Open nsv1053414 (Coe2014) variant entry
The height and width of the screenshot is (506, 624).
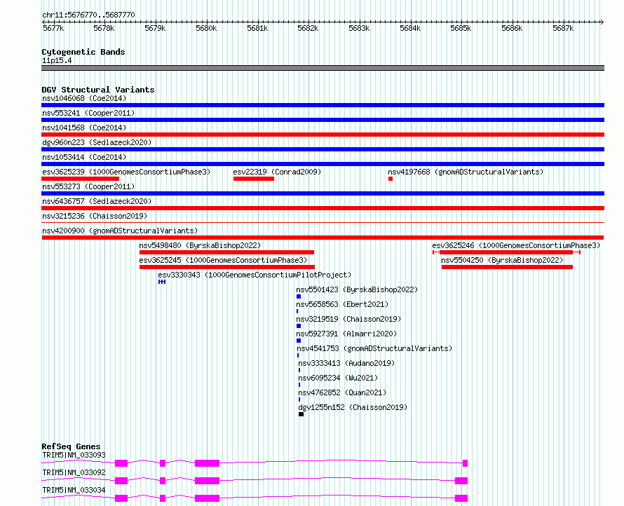tap(84, 157)
